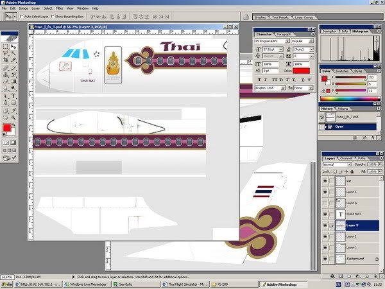Select the Eyedropper tool
This screenshot has width=385, height=289.
(x=13, y=110)
